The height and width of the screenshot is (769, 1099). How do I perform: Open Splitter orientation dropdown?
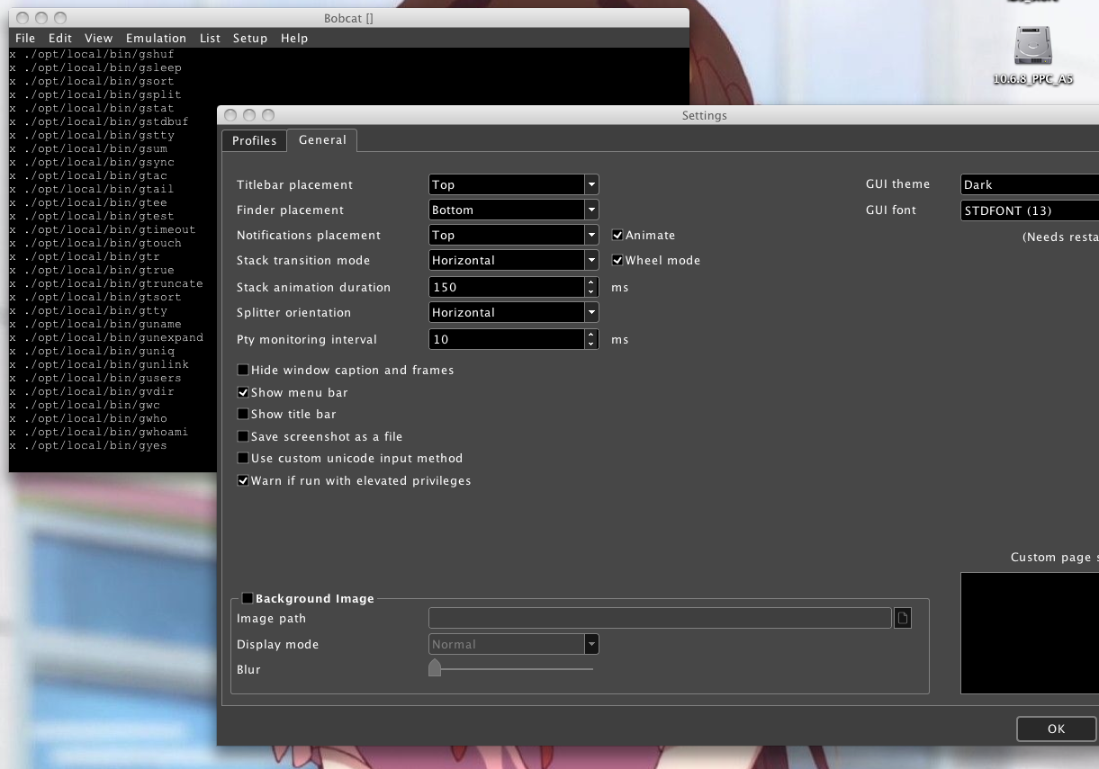(514, 312)
